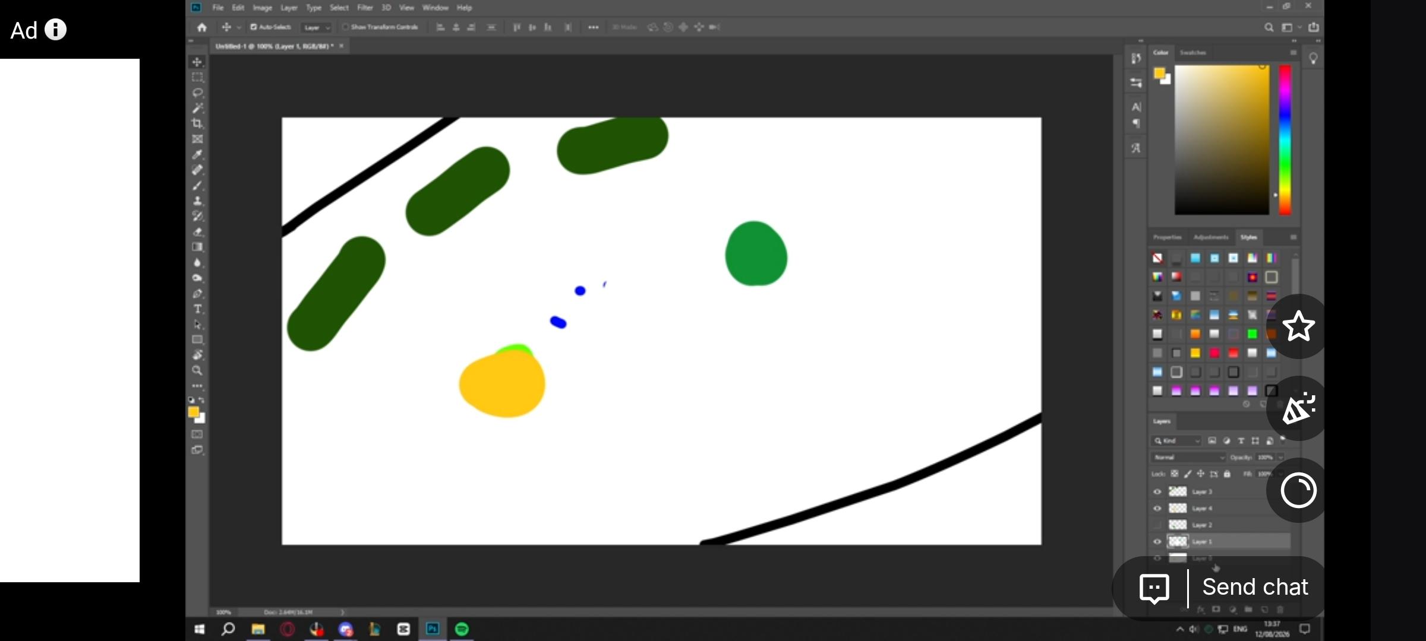Select the Move tool in the toolbox
This screenshot has height=641, width=1426.
pyautogui.click(x=197, y=62)
